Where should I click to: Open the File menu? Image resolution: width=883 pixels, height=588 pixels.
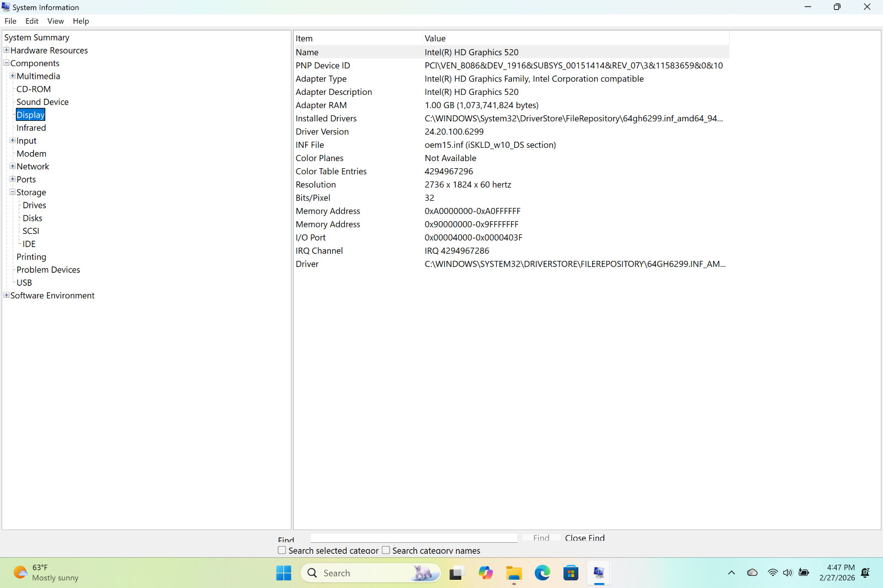point(10,21)
